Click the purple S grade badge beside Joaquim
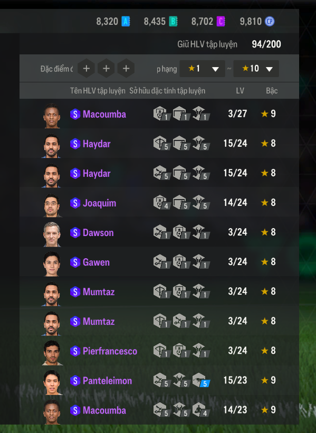Image resolution: width=316 pixels, height=433 pixels. pos(75,203)
